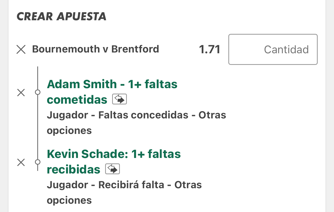Open Kevin Schade: 1+ faltas link
Viewport: 334px width, 212px height.
click(x=114, y=154)
